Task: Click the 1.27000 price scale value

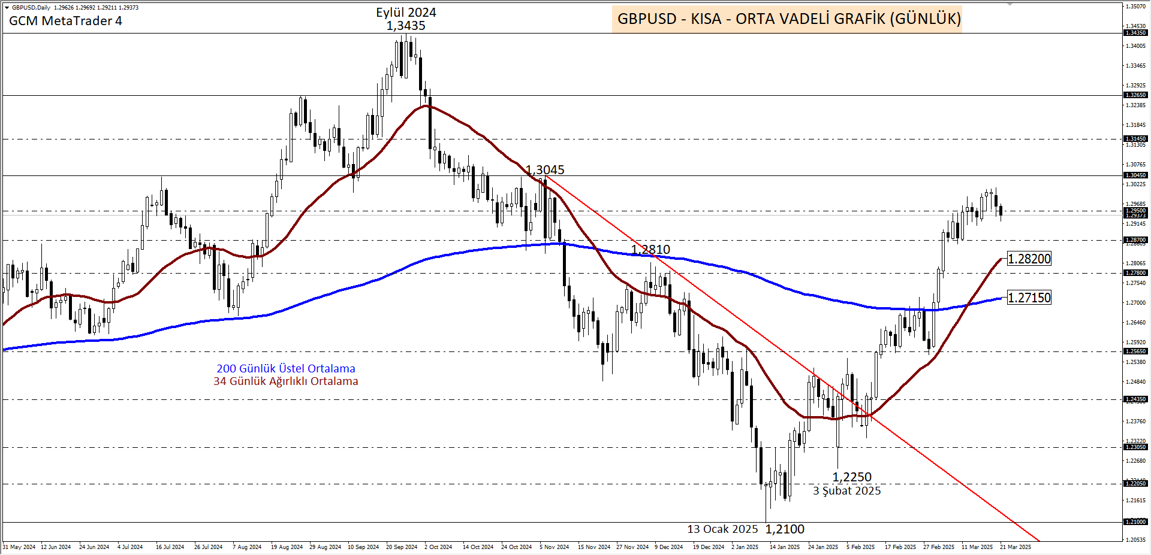Action: [1136, 303]
